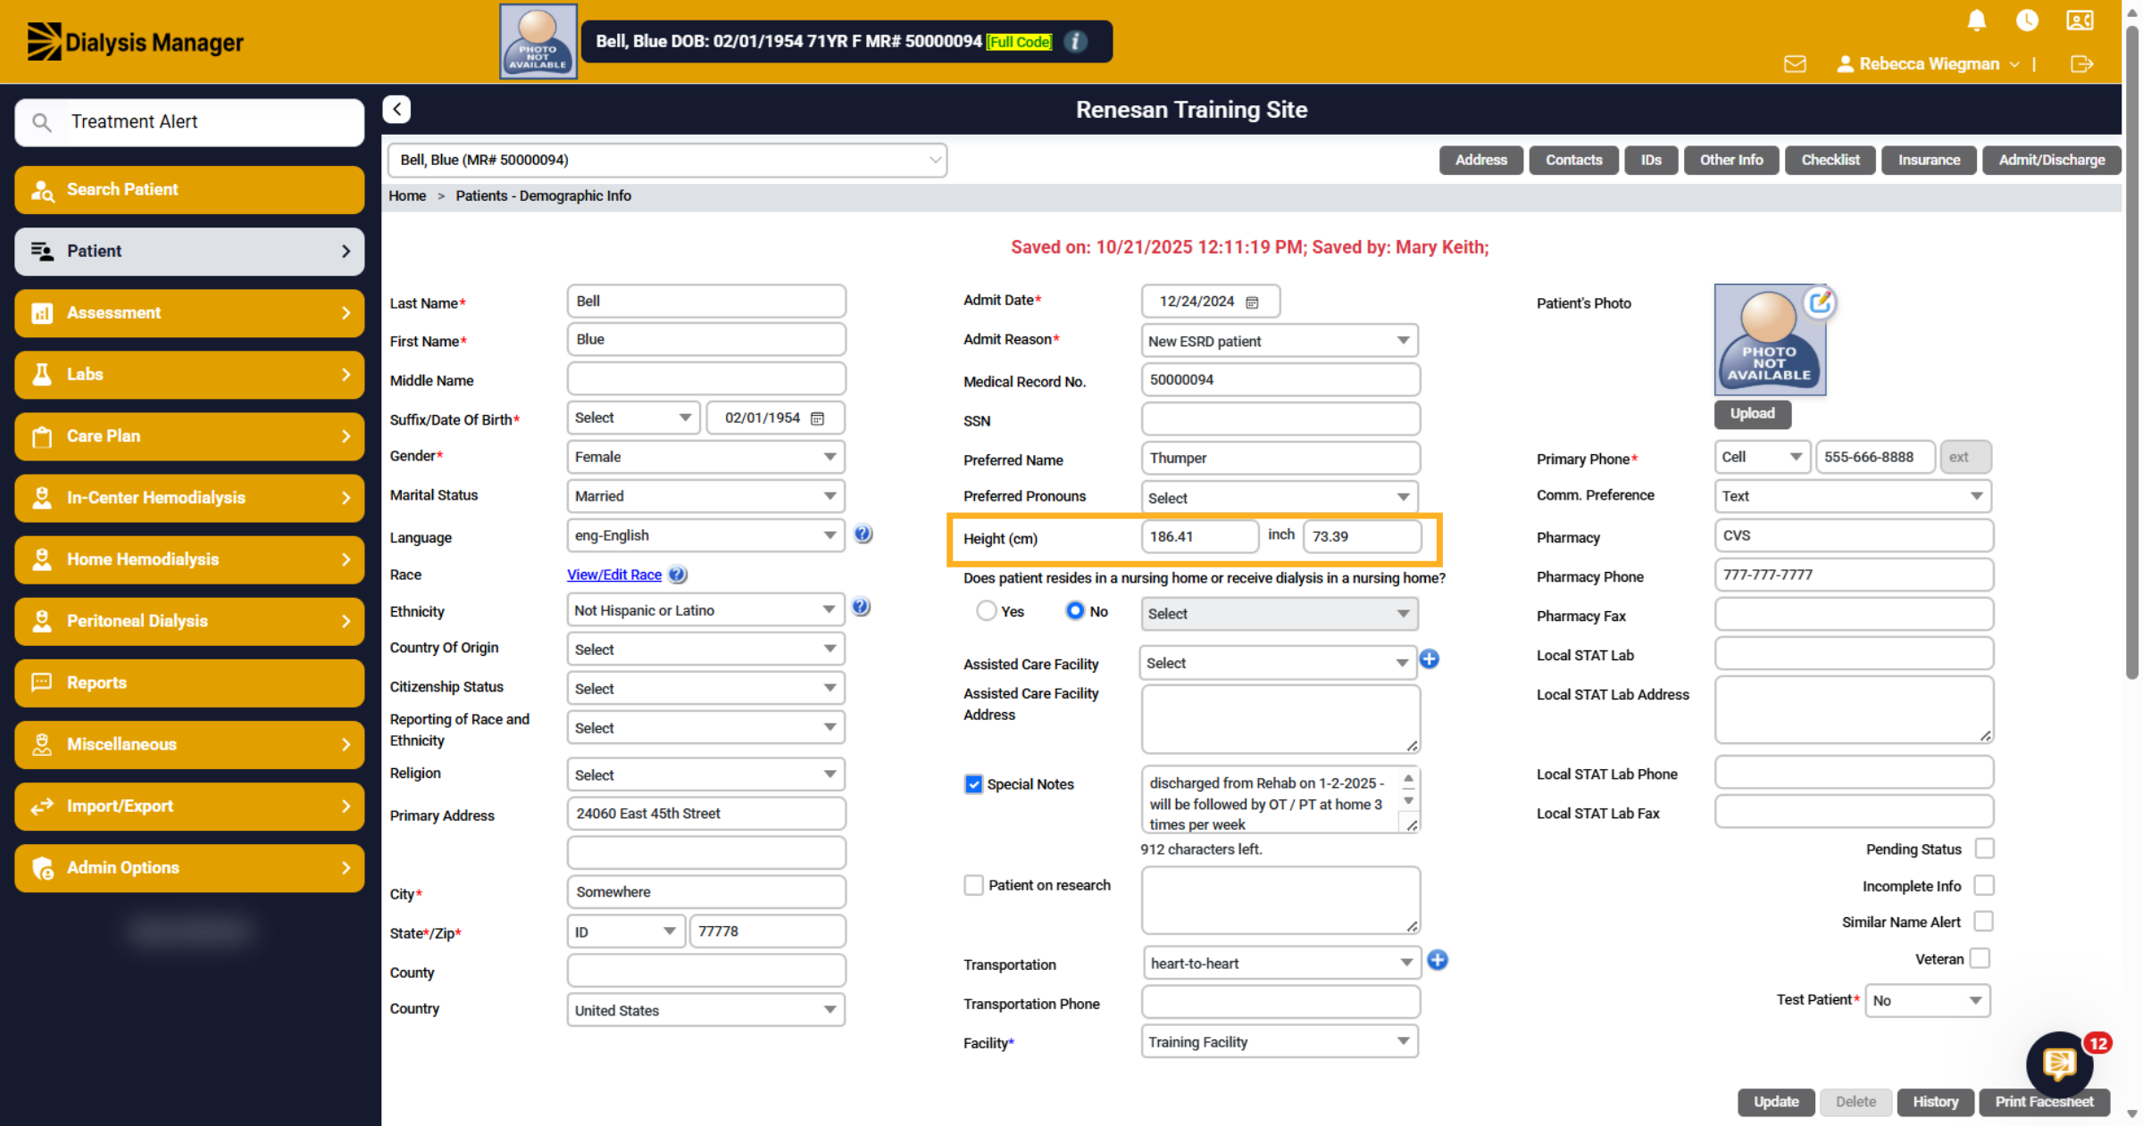Click the patient info icon in banner
Viewport: 2143px width, 1126px height.
click(x=1076, y=42)
